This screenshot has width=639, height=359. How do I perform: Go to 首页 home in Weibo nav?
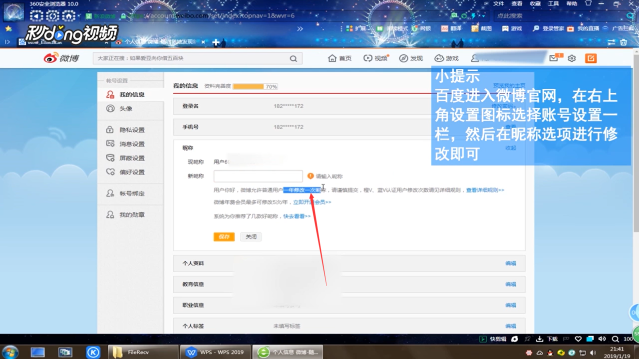tap(339, 58)
